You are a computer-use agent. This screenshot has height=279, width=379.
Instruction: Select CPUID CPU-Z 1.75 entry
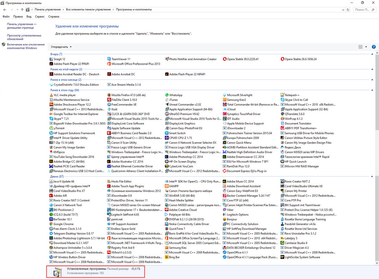pos(179,138)
